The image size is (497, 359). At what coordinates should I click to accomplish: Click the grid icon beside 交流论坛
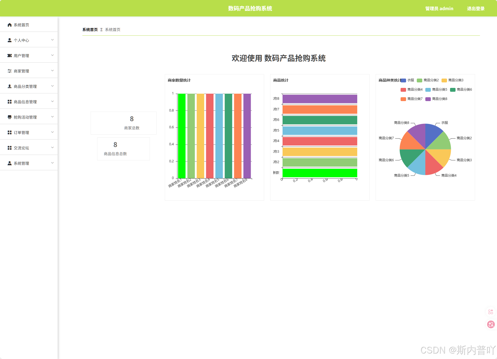(10, 148)
